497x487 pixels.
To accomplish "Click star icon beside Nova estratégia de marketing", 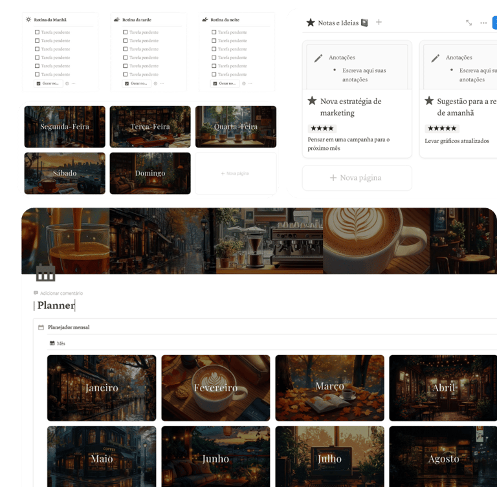I will tap(312, 101).
